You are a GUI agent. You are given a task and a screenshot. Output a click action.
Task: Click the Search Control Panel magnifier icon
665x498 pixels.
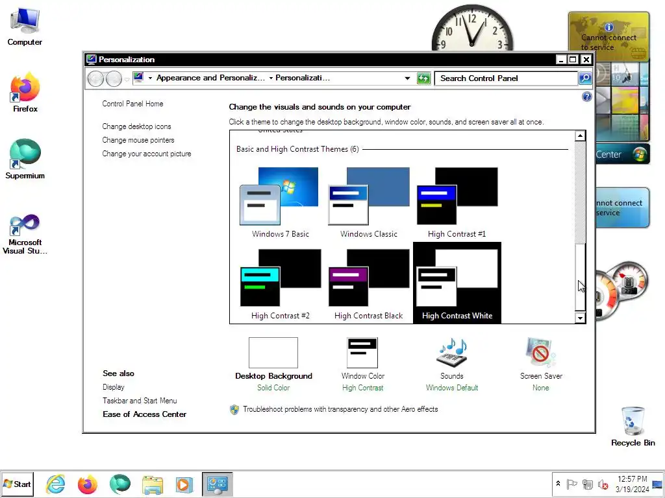pyautogui.click(x=585, y=78)
